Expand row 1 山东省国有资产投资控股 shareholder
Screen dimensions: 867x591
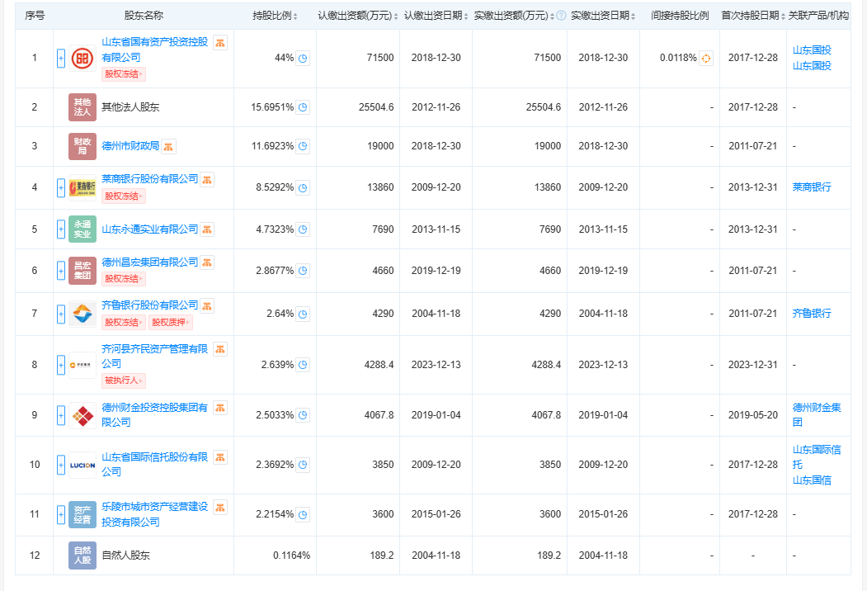pos(61,58)
